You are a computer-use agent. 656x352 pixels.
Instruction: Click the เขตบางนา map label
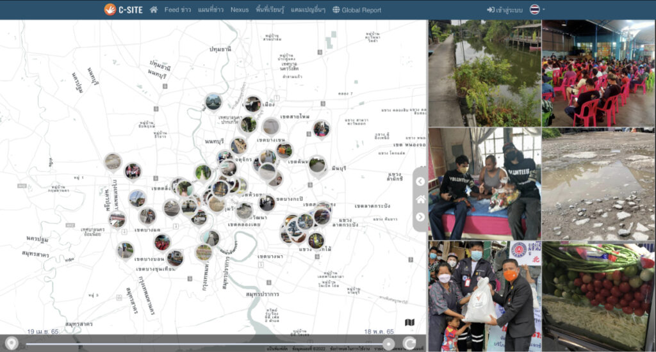[270, 256]
